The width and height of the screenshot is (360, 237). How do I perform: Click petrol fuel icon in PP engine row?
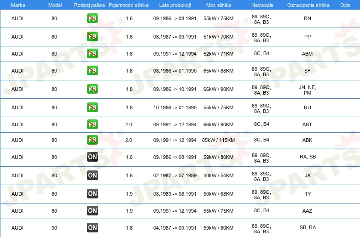pos(92,37)
